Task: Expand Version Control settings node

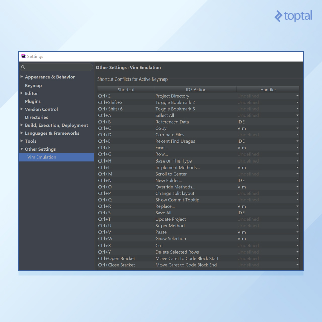Action: [x=22, y=109]
